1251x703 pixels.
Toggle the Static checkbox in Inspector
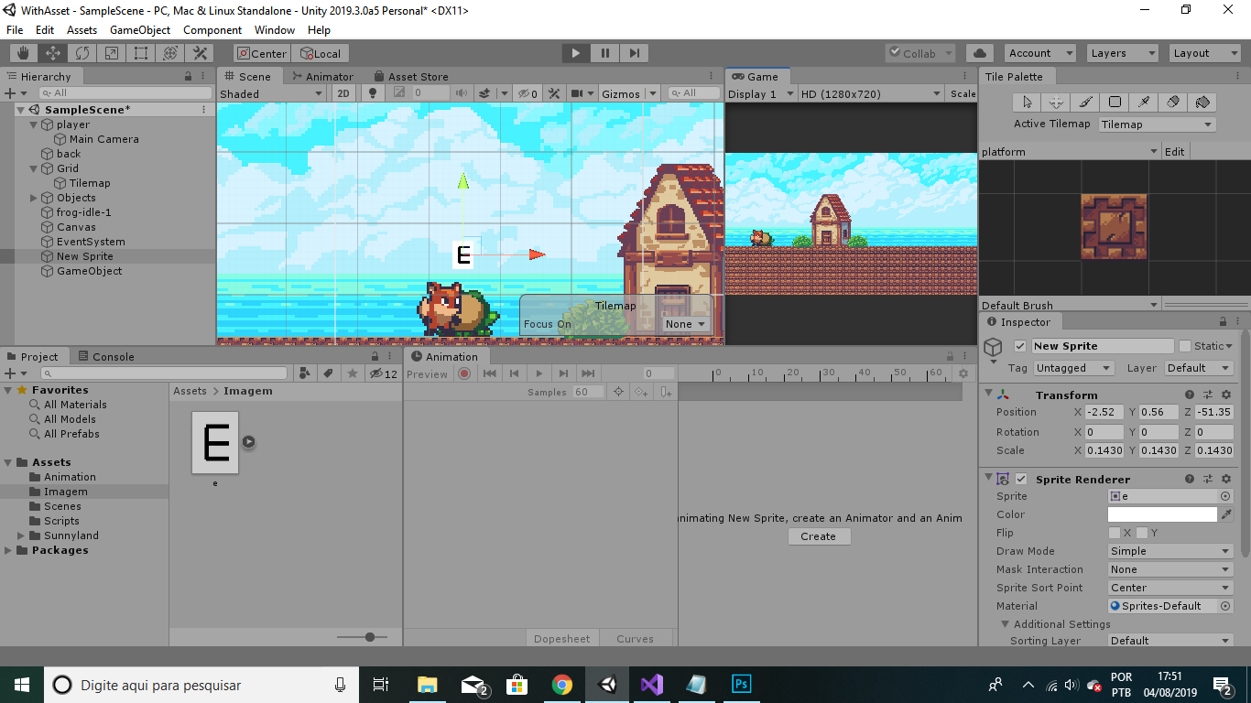(1185, 346)
